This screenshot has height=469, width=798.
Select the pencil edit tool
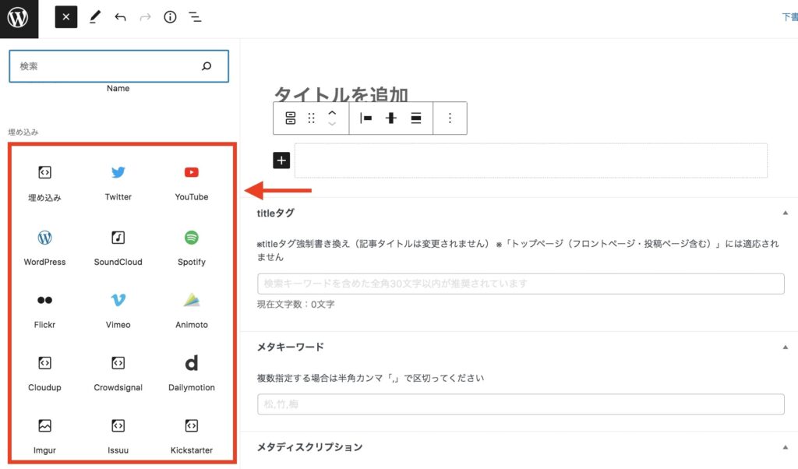click(94, 17)
